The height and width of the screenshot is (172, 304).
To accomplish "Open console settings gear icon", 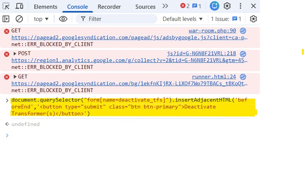I will 253,19.
